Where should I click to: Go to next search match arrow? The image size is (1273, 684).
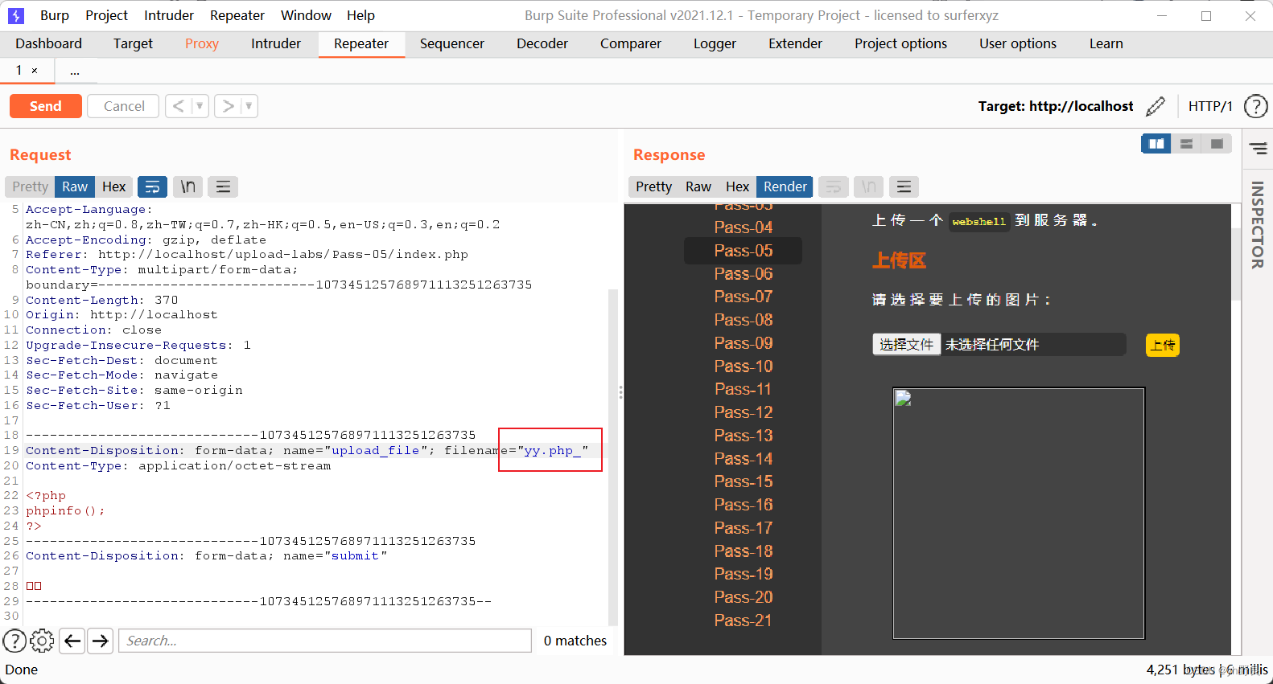coord(100,641)
